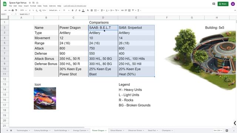Open text rotation options
237x133 pixels.
pyautogui.click(x=117, y=10)
